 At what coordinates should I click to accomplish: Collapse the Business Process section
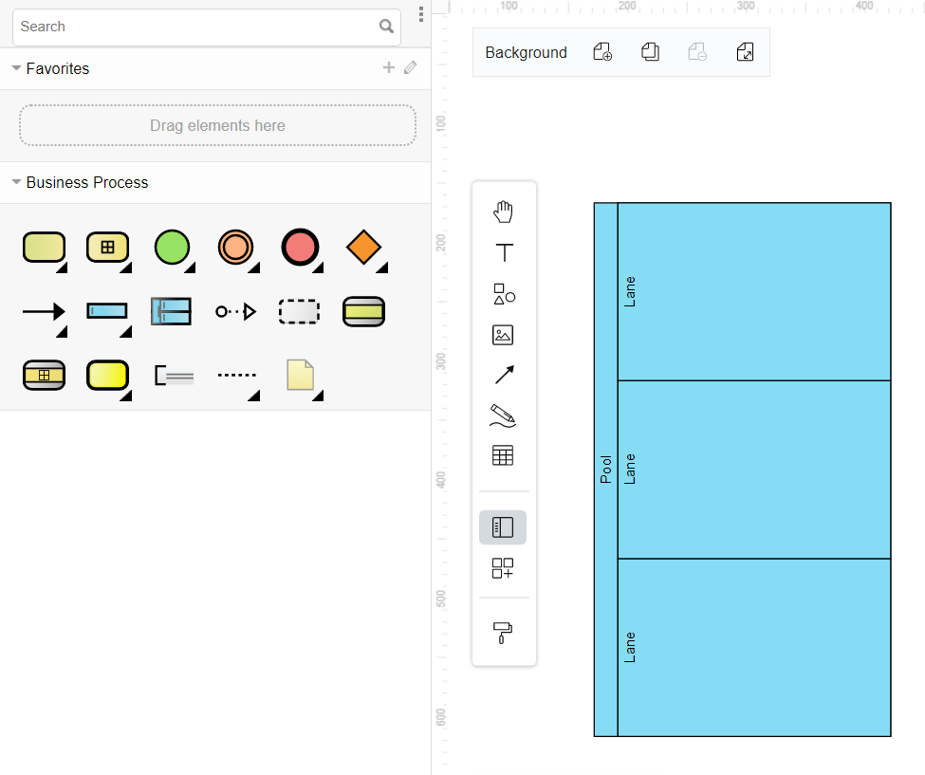pos(16,182)
